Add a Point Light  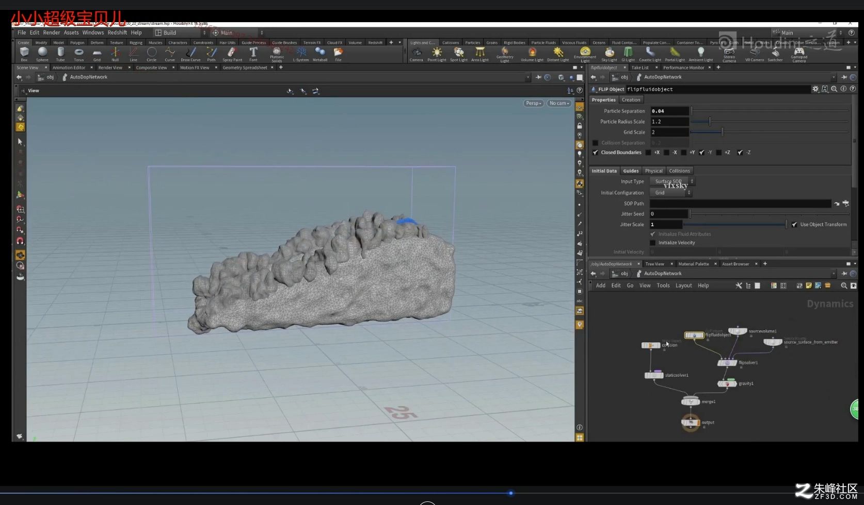[437, 54]
